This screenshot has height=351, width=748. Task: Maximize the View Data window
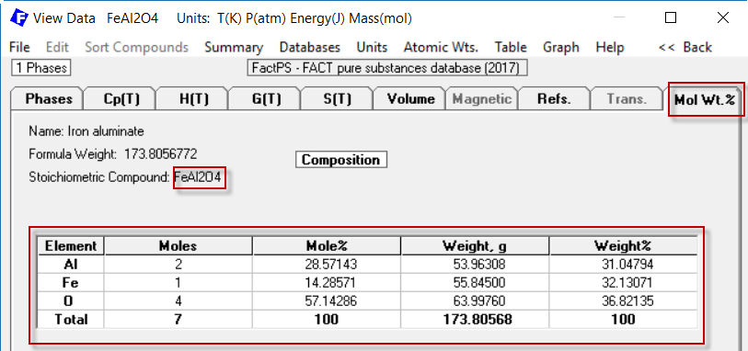[x=671, y=17]
